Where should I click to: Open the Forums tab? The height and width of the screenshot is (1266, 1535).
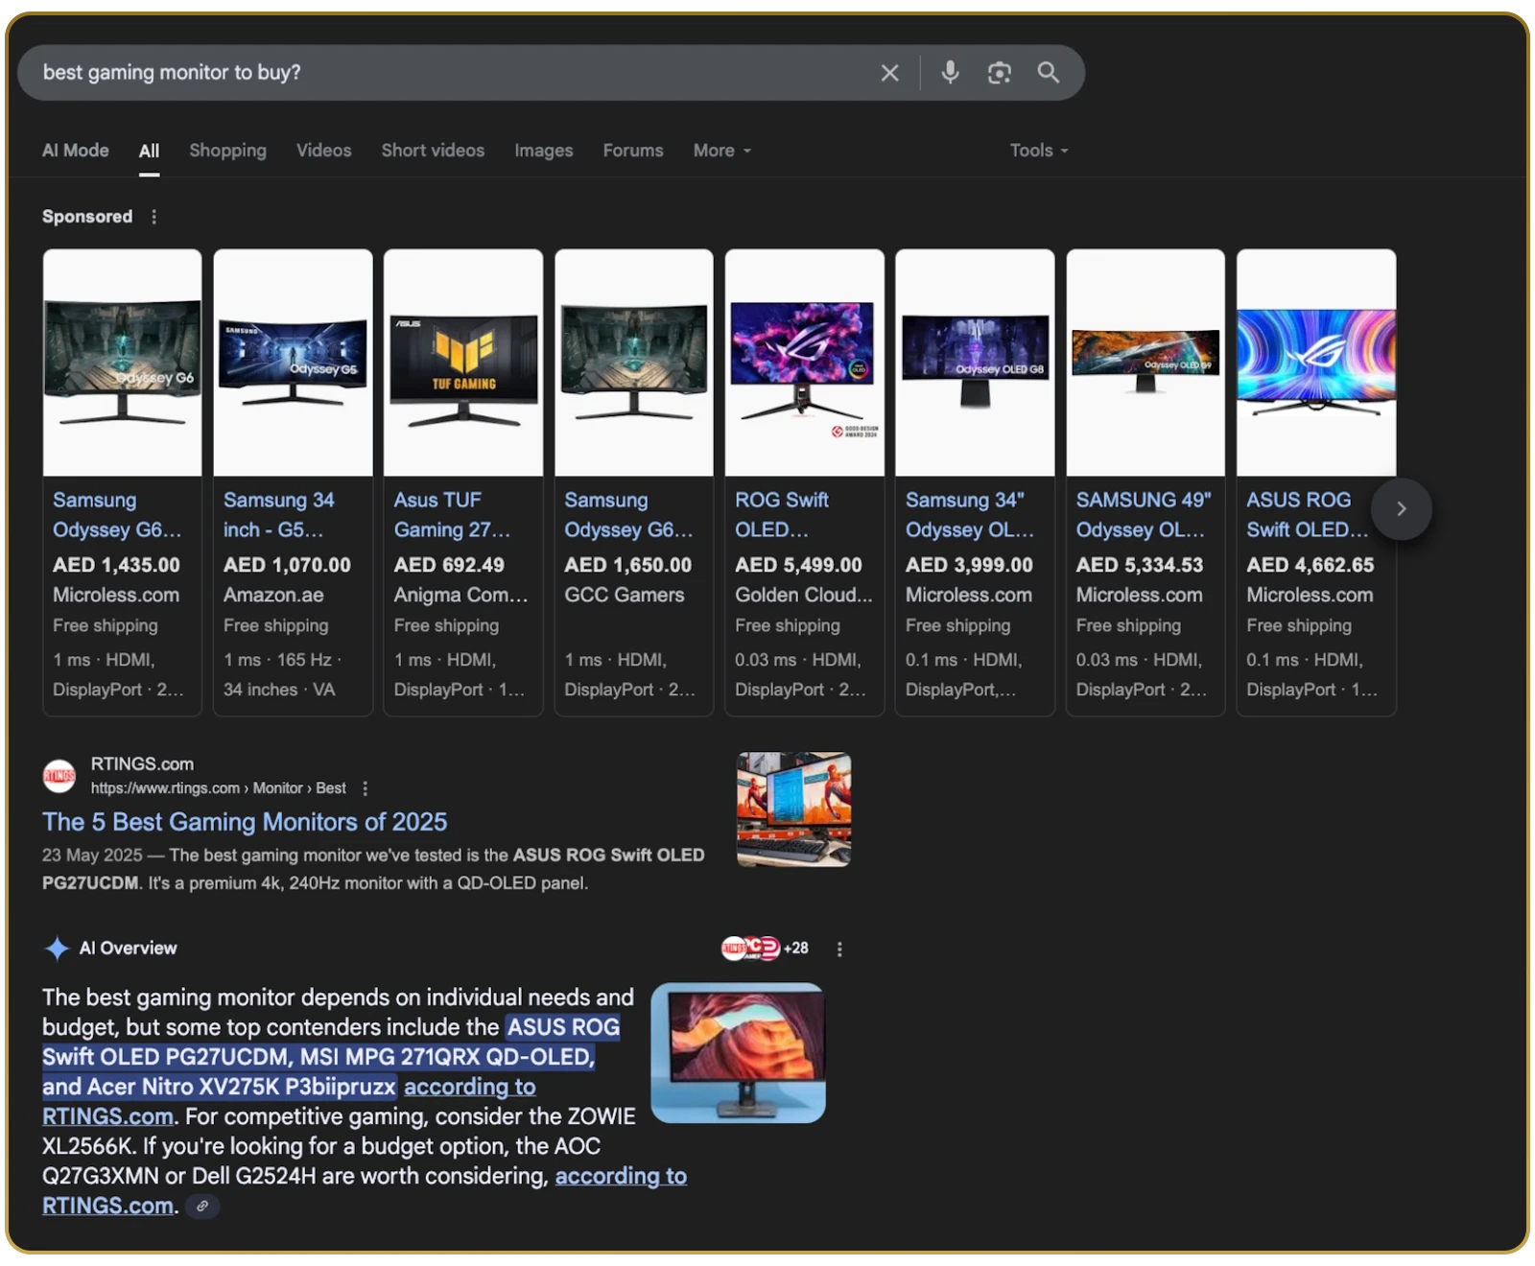tap(633, 151)
